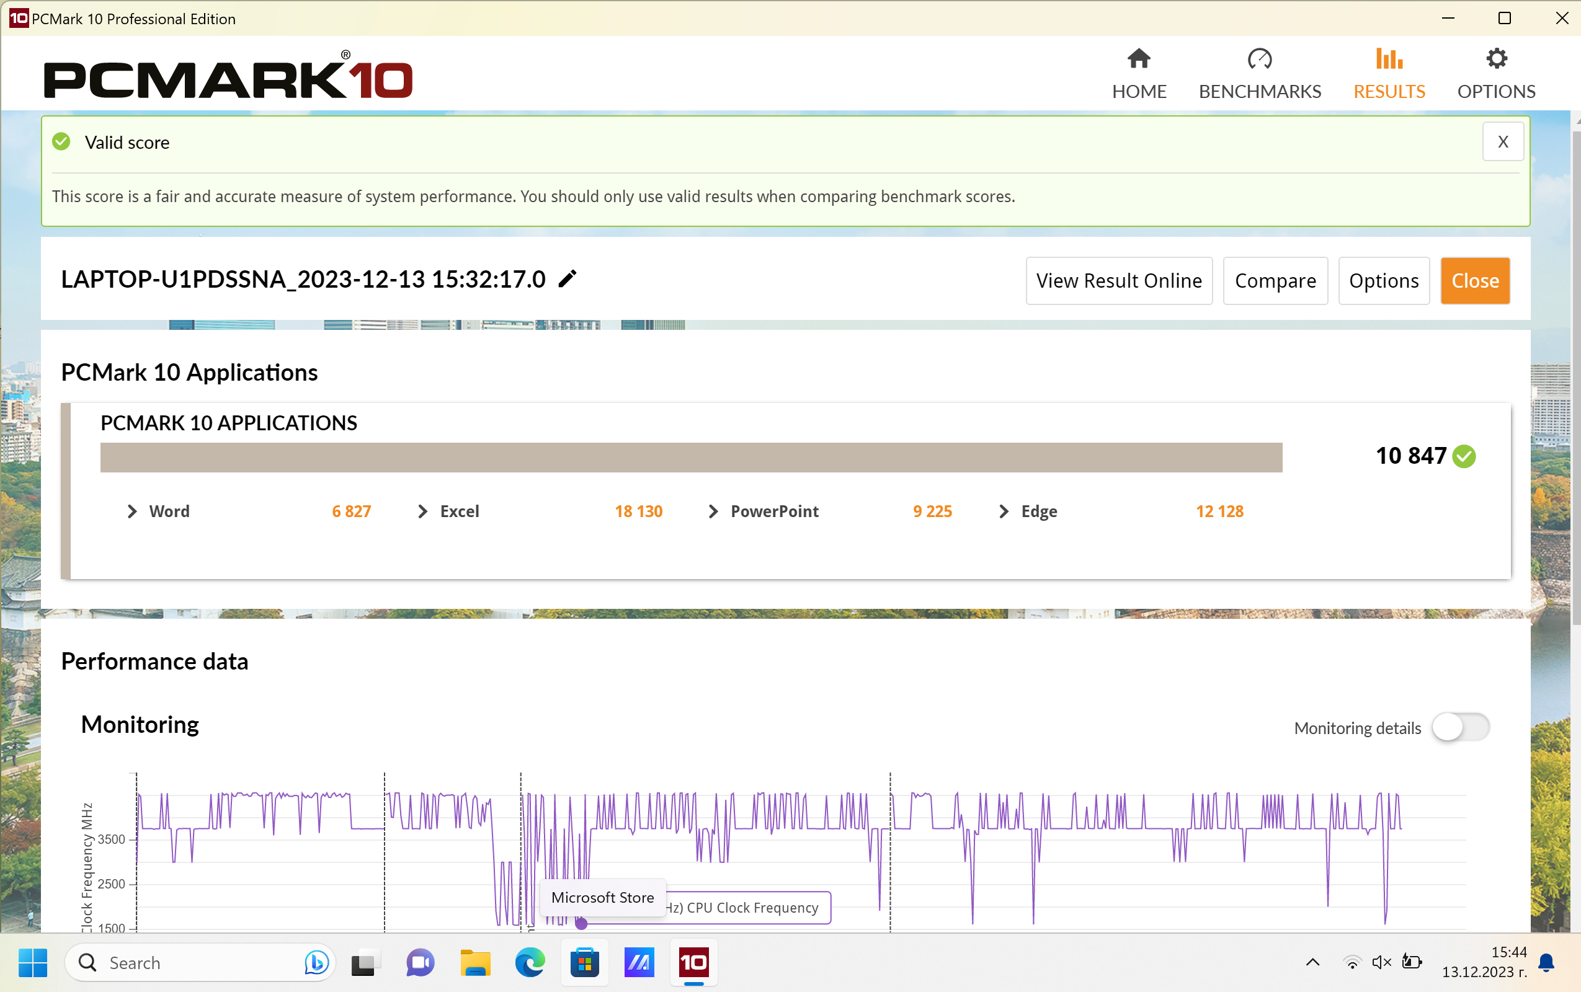The image size is (1581, 992).
Task: Click the result name LAPTOP-U1PDSSNA text
Action: coord(303,280)
